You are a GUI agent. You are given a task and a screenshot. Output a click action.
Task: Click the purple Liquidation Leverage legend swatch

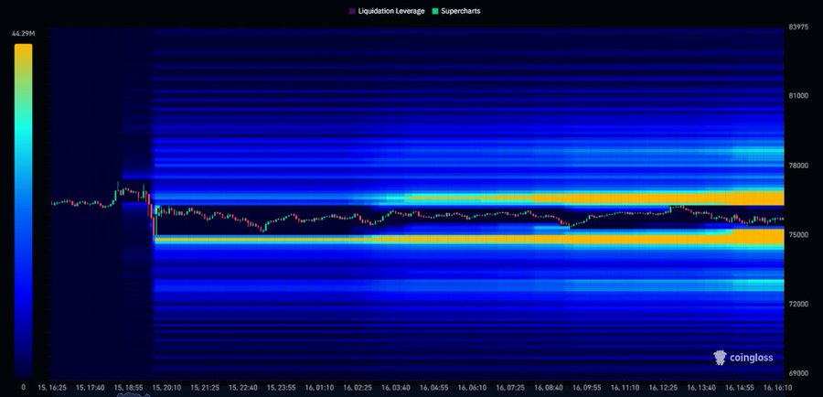[x=352, y=11]
